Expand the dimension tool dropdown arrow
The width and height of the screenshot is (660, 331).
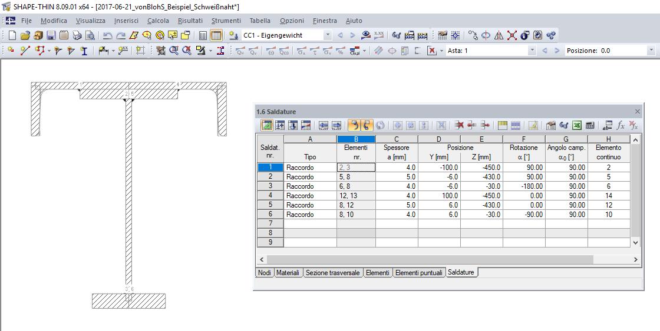click(x=113, y=51)
